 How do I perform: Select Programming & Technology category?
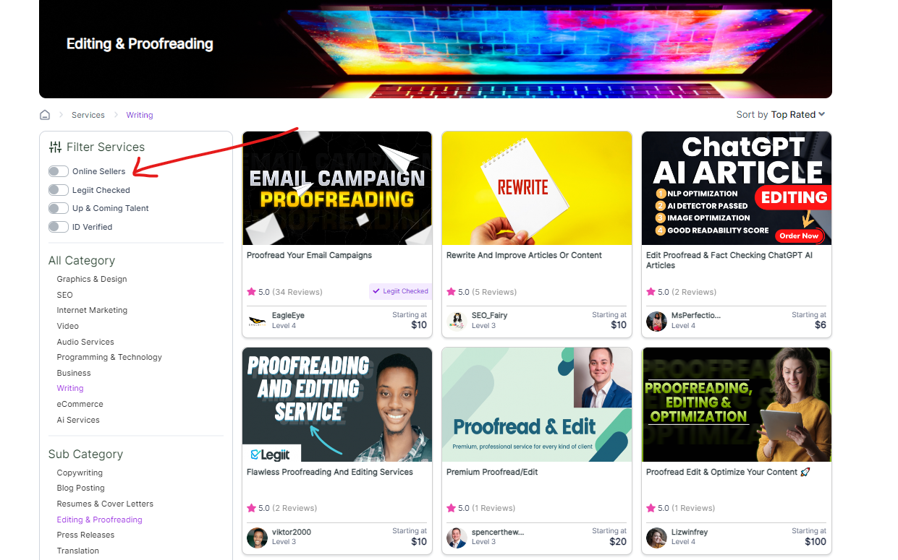pos(109,357)
